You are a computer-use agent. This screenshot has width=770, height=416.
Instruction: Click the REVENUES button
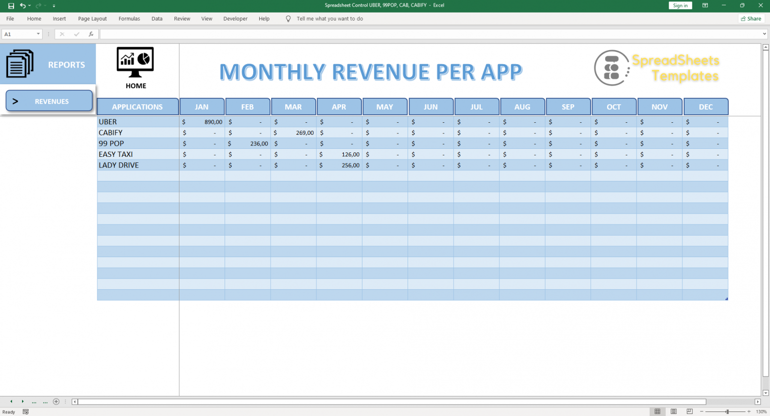coord(49,101)
